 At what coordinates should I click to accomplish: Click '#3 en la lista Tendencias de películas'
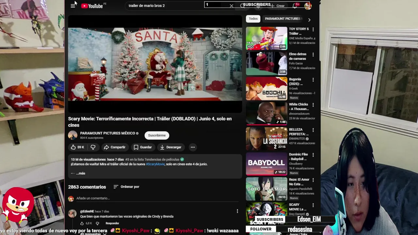click(x=152, y=160)
